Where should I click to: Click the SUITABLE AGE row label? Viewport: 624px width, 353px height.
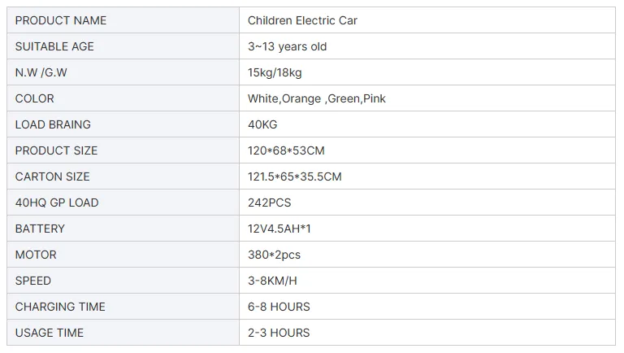point(54,46)
